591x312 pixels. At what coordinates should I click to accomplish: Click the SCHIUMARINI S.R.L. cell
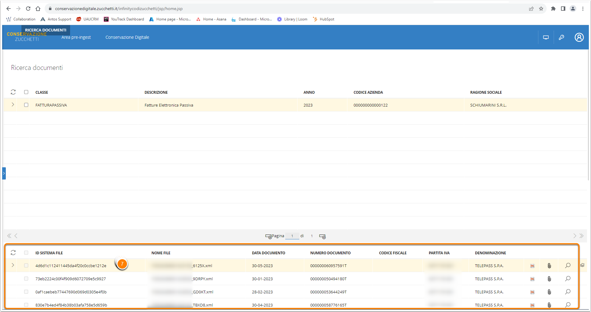click(488, 105)
